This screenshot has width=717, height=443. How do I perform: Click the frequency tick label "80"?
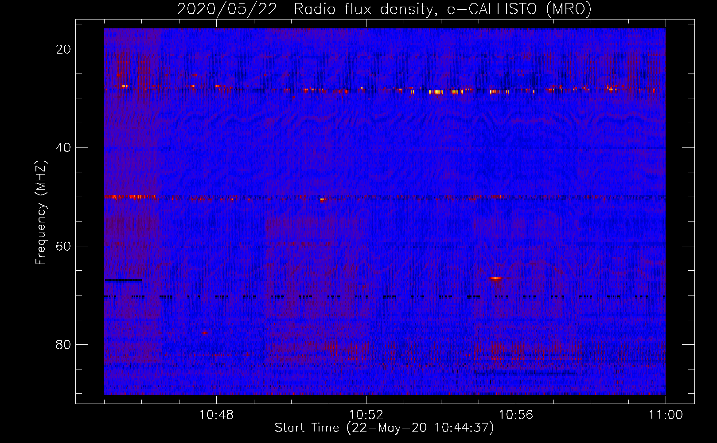tap(64, 344)
